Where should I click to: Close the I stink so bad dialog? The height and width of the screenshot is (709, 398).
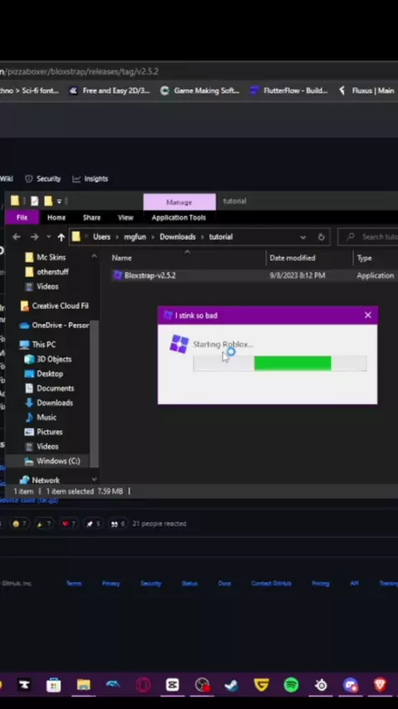coord(367,315)
